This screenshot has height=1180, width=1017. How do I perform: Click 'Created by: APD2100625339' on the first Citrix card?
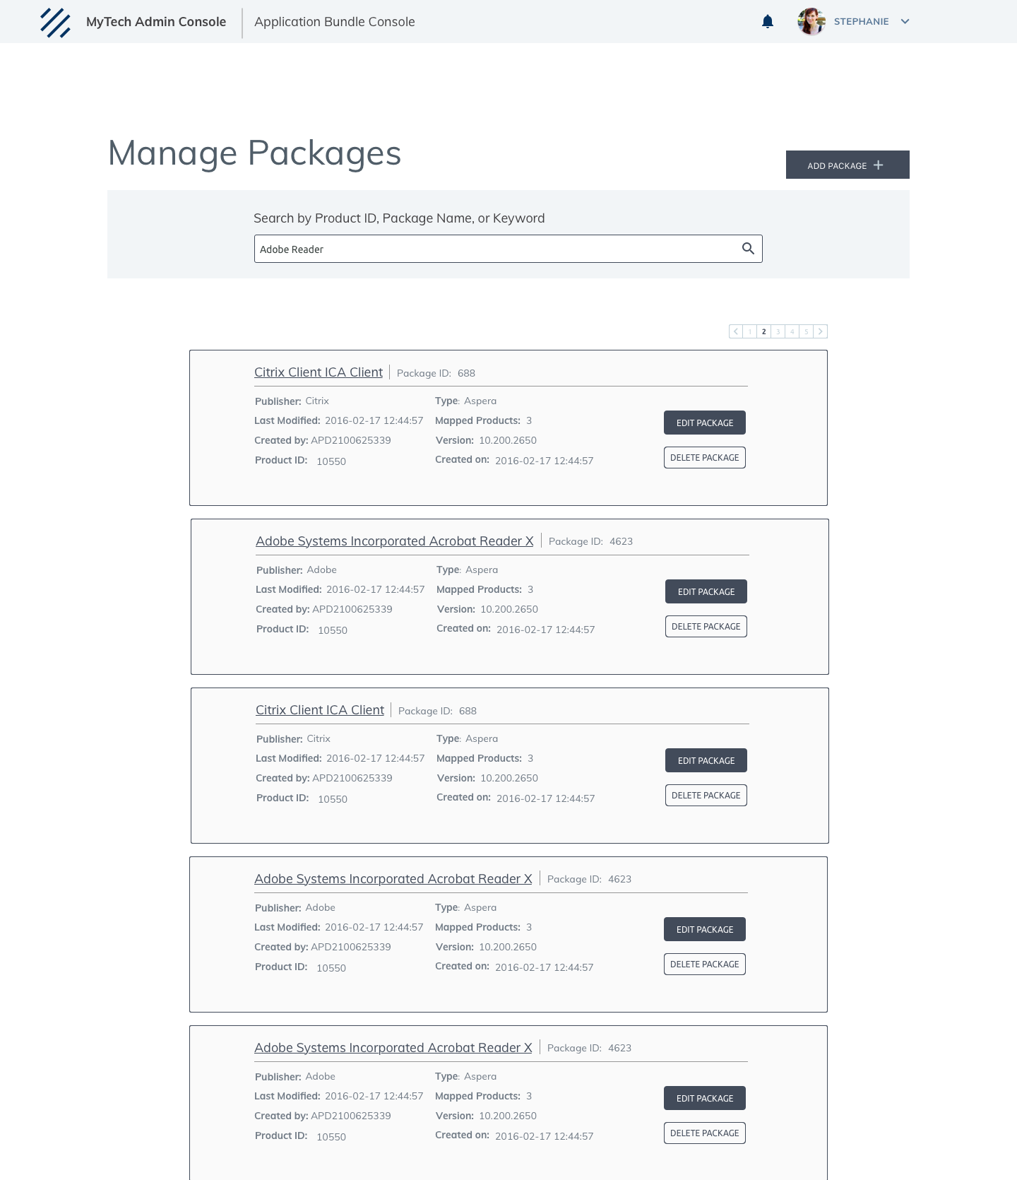pos(323,440)
